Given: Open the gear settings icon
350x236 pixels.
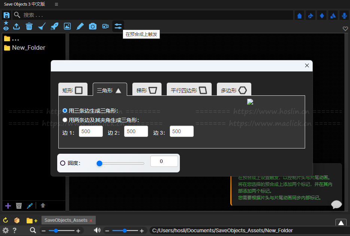Looking at the screenshot, I should 6,230.
